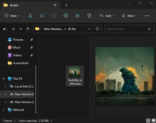Viewport: 156px width, 123px height.
Task: Open the New item dropdown
Action: (12, 16)
